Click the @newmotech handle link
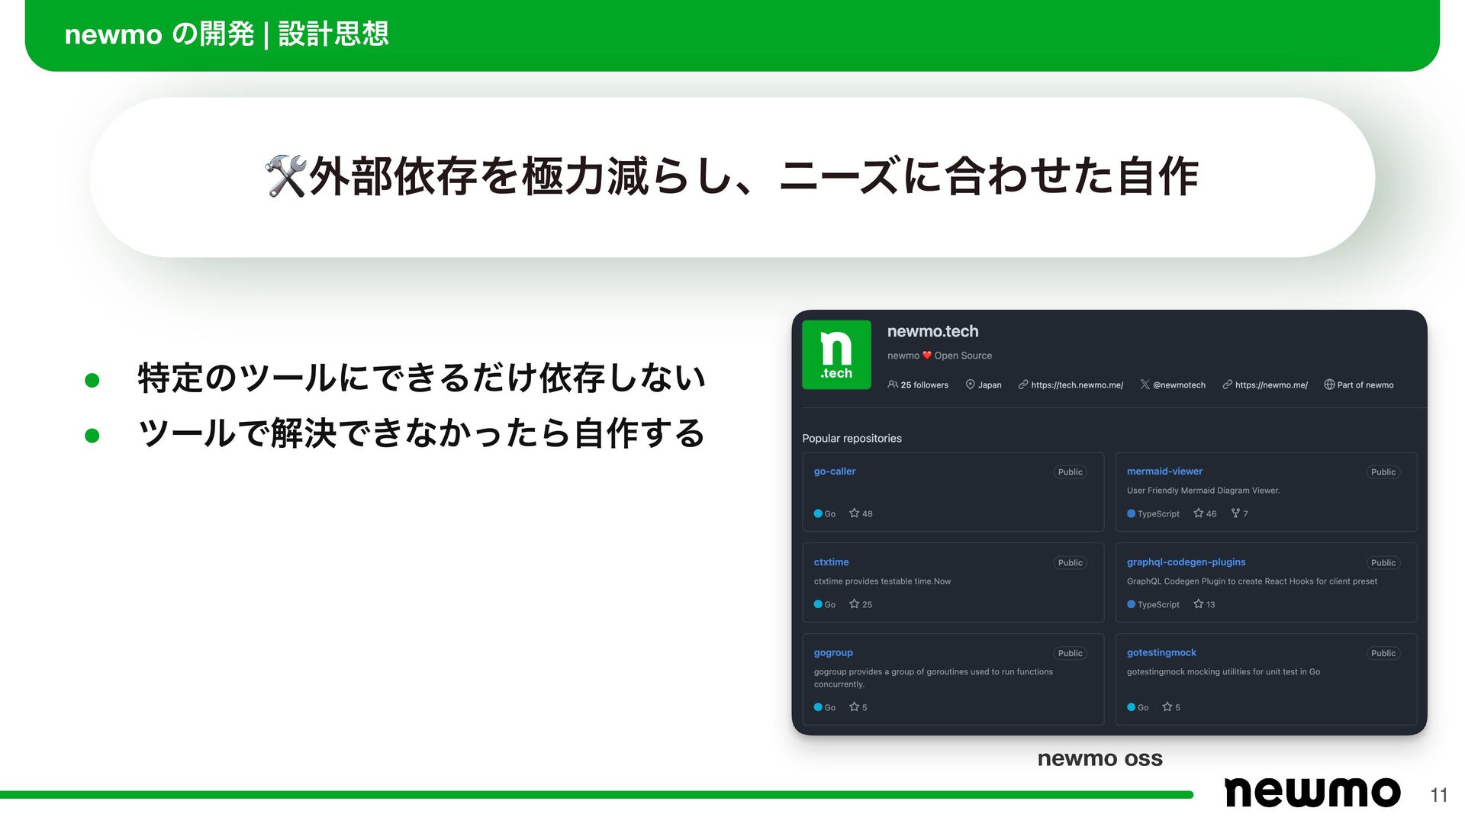This screenshot has width=1465, height=824. coord(1179,385)
